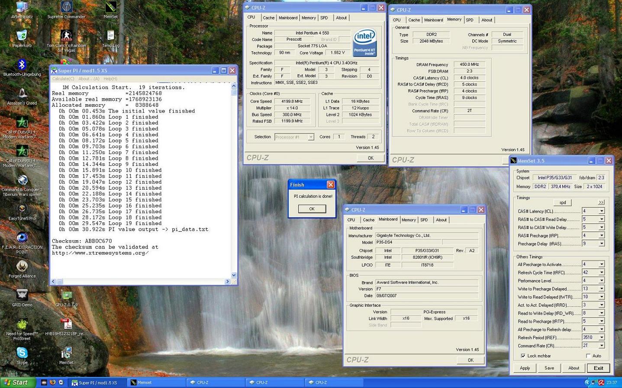Open Precharge Delay (tRAS) dropdown
This screenshot has height=388, width=622.
(x=602, y=244)
